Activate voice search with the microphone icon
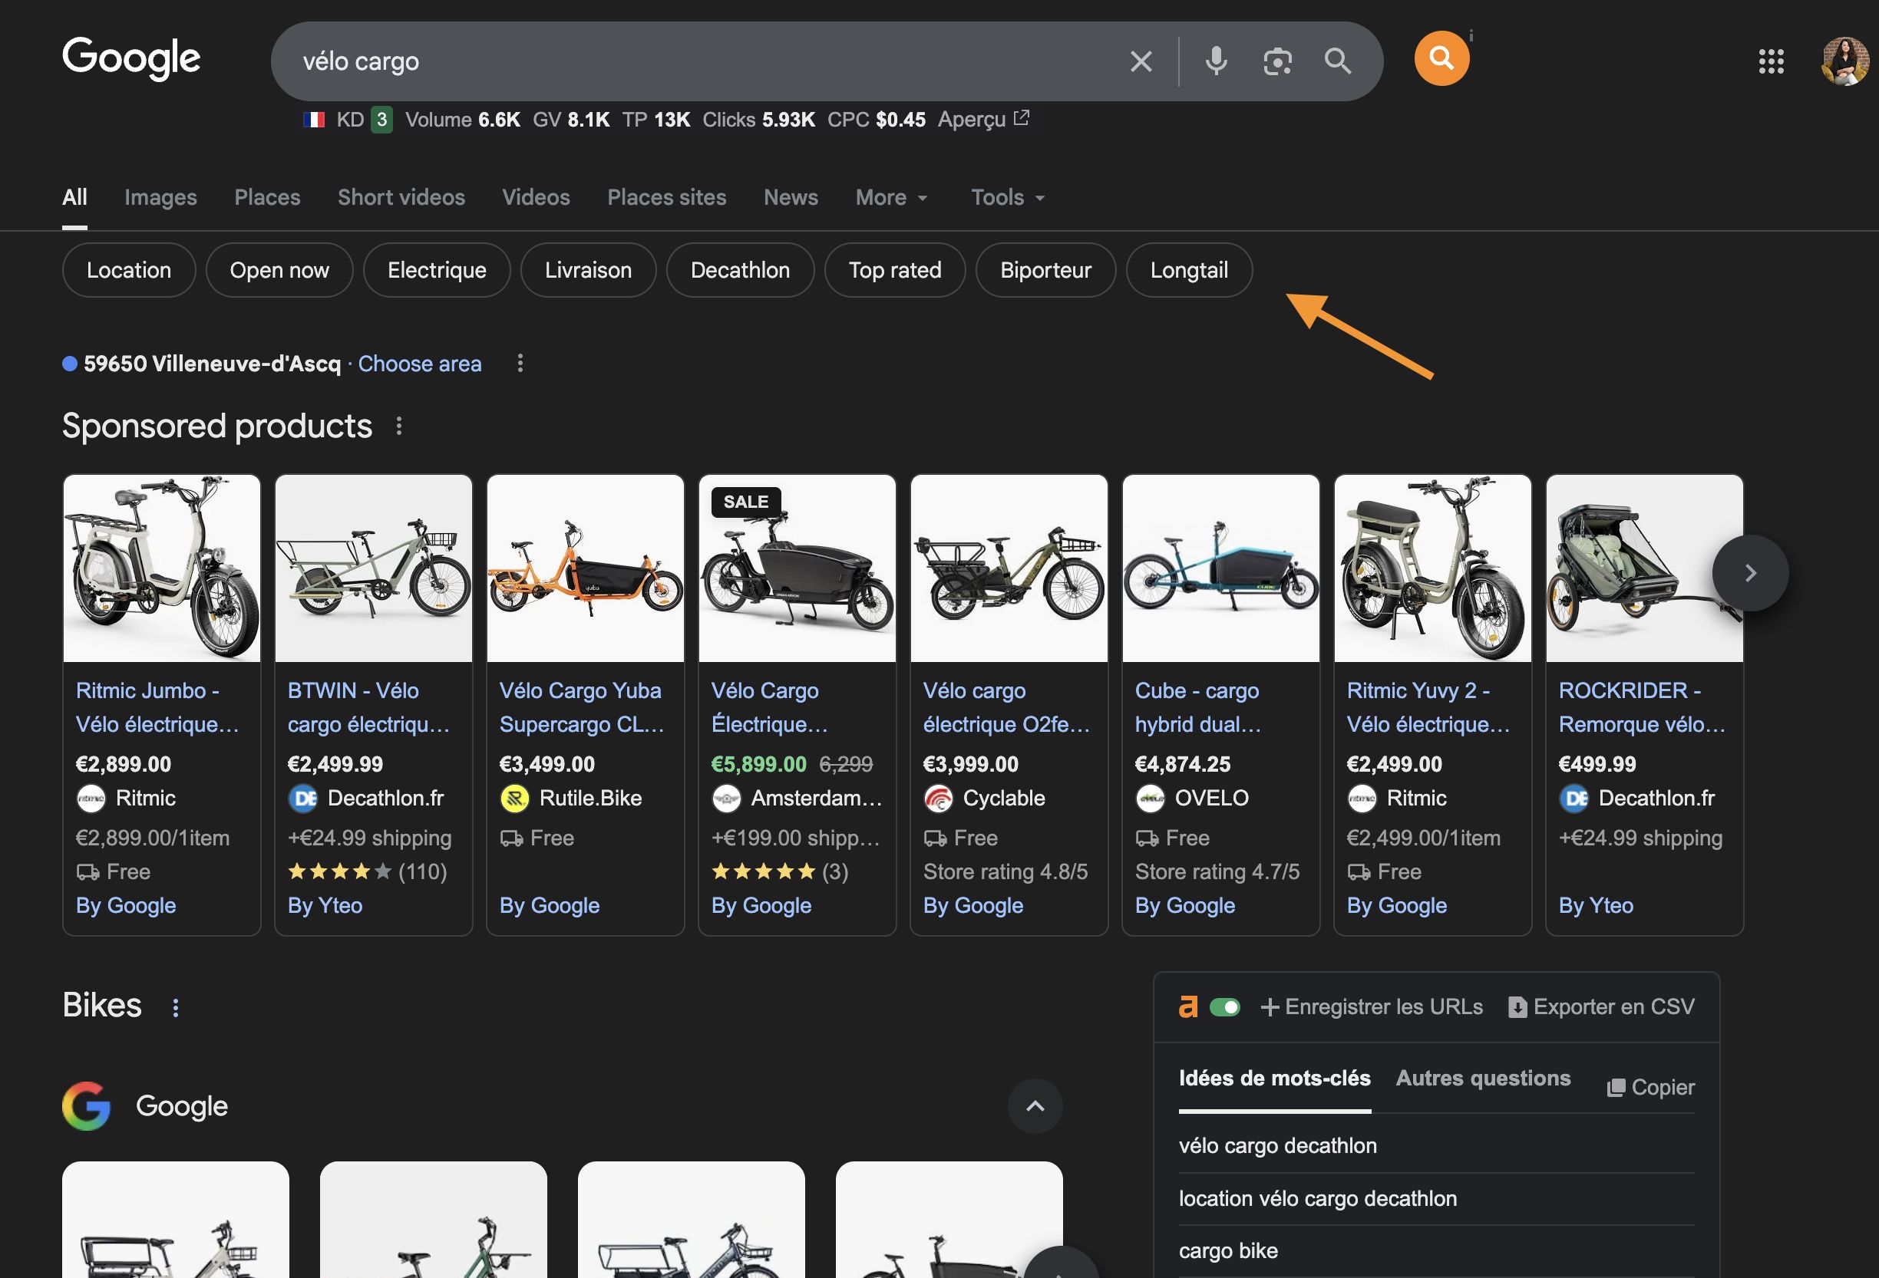The width and height of the screenshot is (1879, 1278). [x=1217, y=61]
